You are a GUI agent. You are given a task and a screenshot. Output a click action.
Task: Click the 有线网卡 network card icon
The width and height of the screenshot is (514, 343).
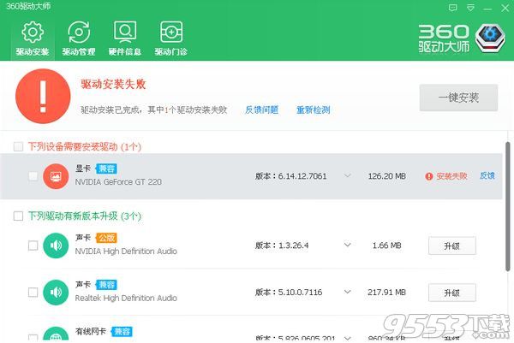[x=56, y=334]
